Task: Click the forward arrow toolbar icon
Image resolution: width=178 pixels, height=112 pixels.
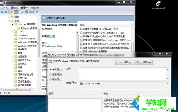Action: (x=6, y=12)
